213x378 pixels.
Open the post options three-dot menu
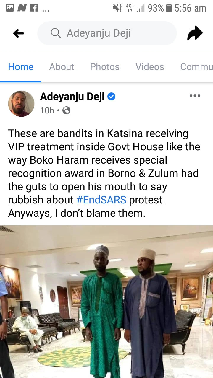click(195, 96)
